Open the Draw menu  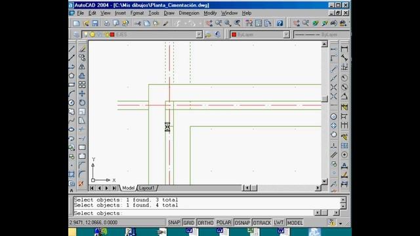pos(169,13)
